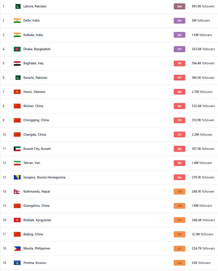Click the 12.1M followers text
This screenshot has height=271, width=218.
[x=202, y=234]
